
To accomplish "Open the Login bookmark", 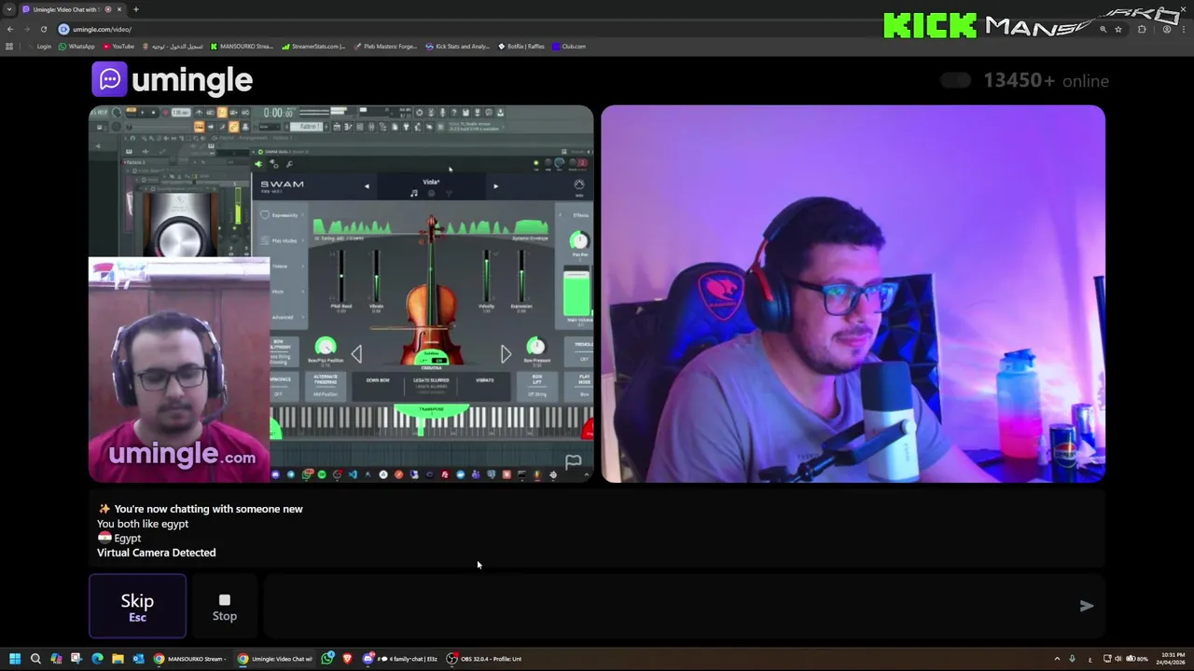I will (39, 46).
